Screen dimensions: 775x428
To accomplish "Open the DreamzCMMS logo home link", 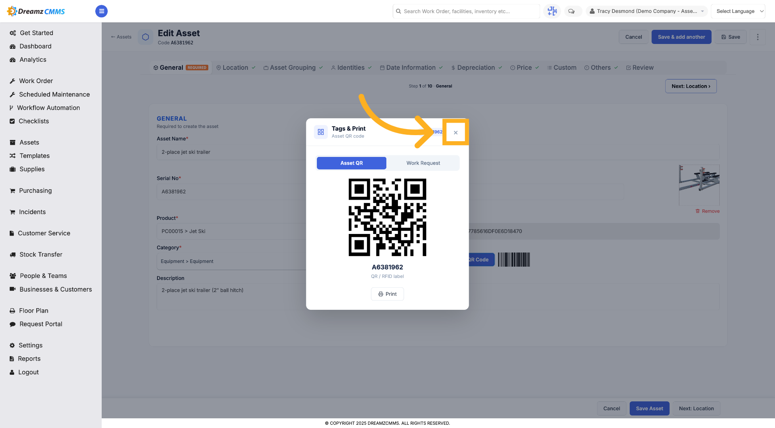I will 36,11.
